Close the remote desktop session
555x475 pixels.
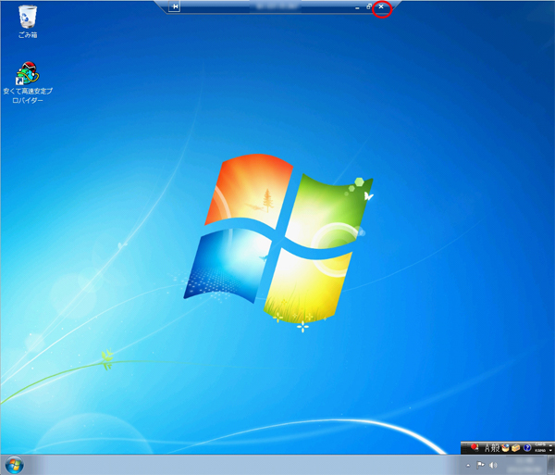point(381,6)
